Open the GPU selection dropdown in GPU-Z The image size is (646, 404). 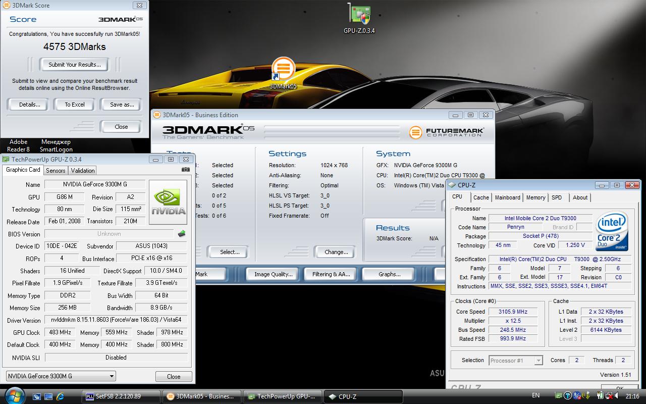(61, 376)
